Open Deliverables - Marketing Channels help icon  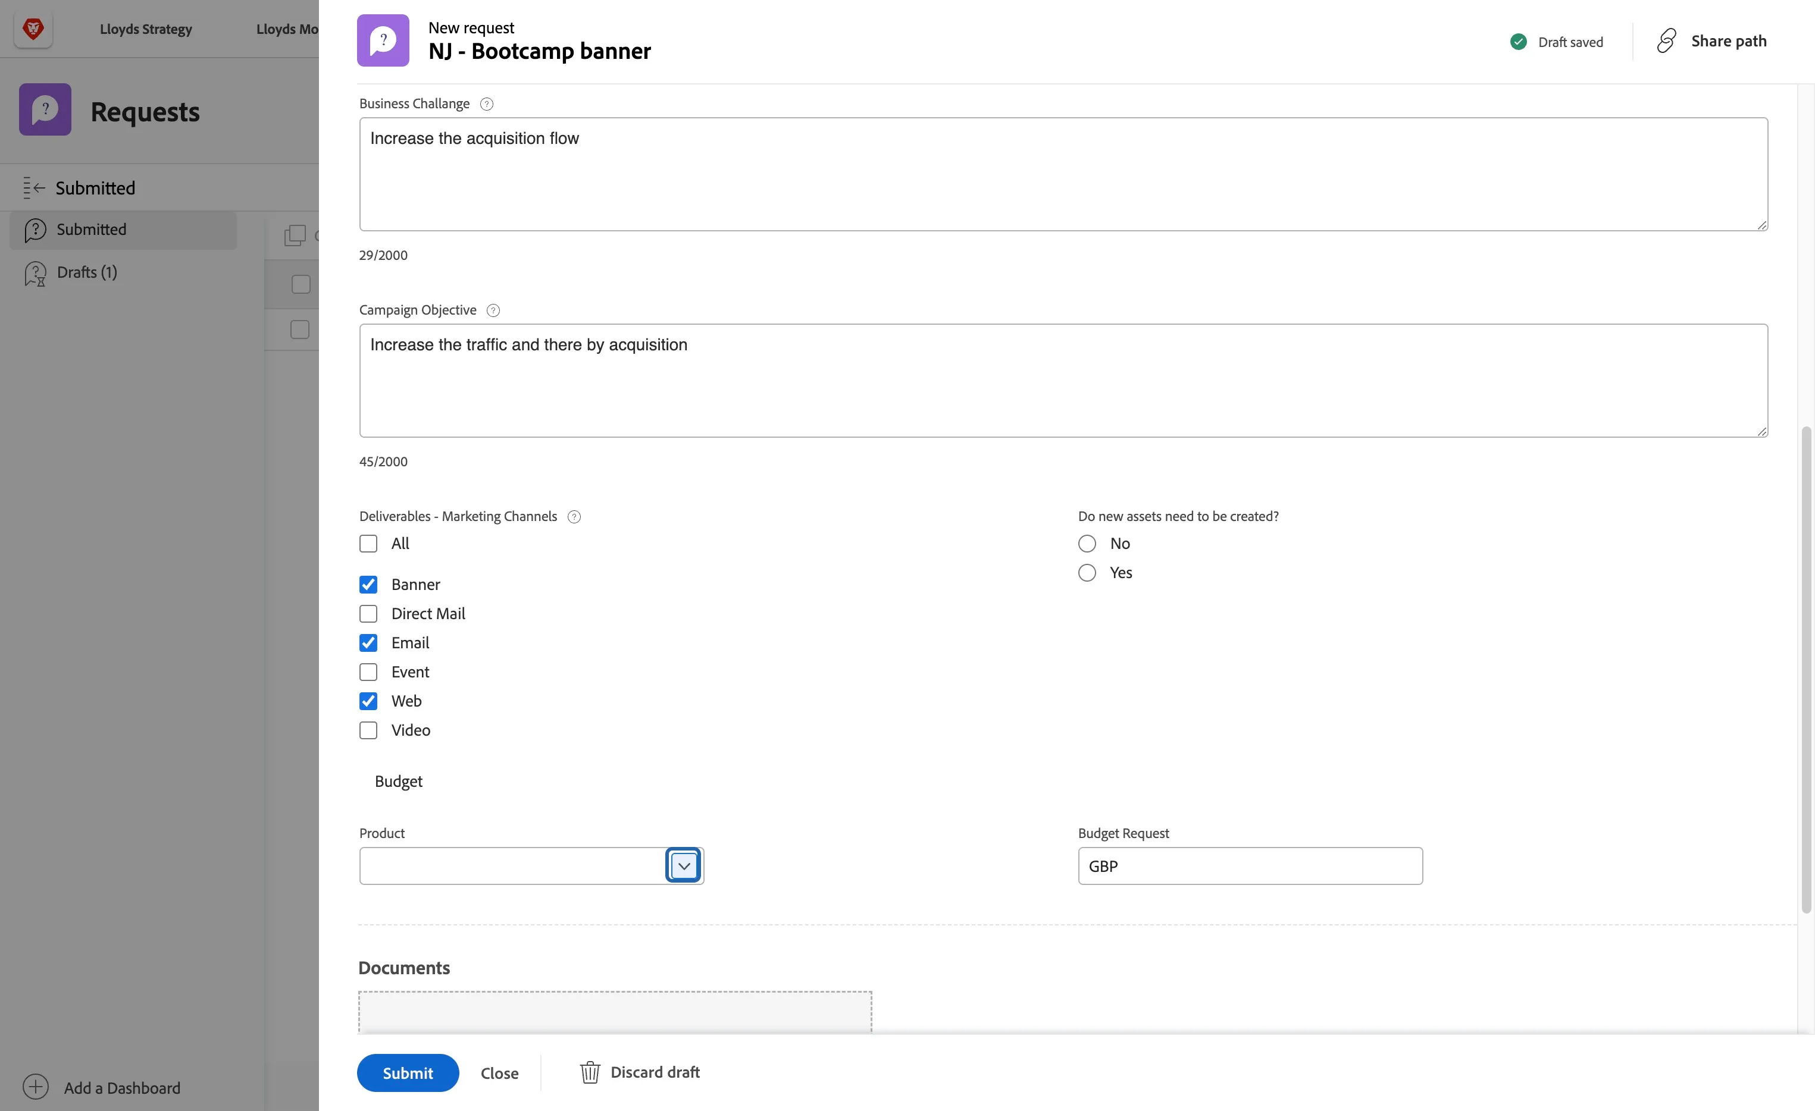tap(574, 517)
